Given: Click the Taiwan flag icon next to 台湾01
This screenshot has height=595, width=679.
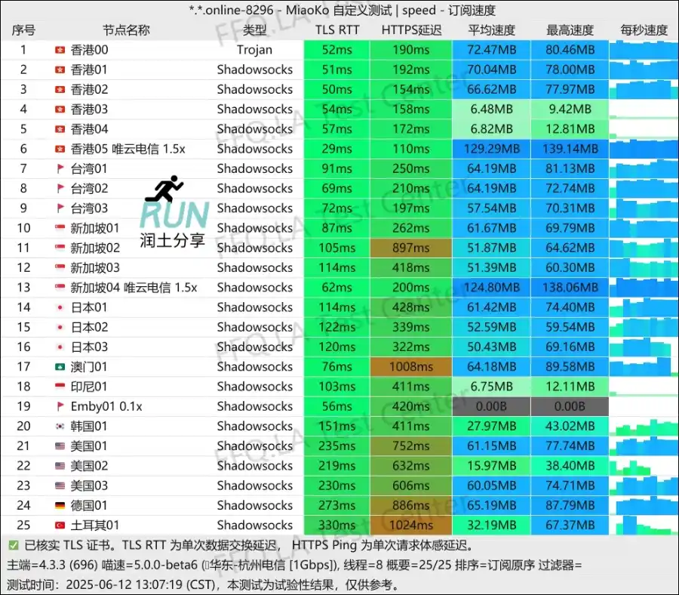Looking at the screenshot, I should point(60,168).
